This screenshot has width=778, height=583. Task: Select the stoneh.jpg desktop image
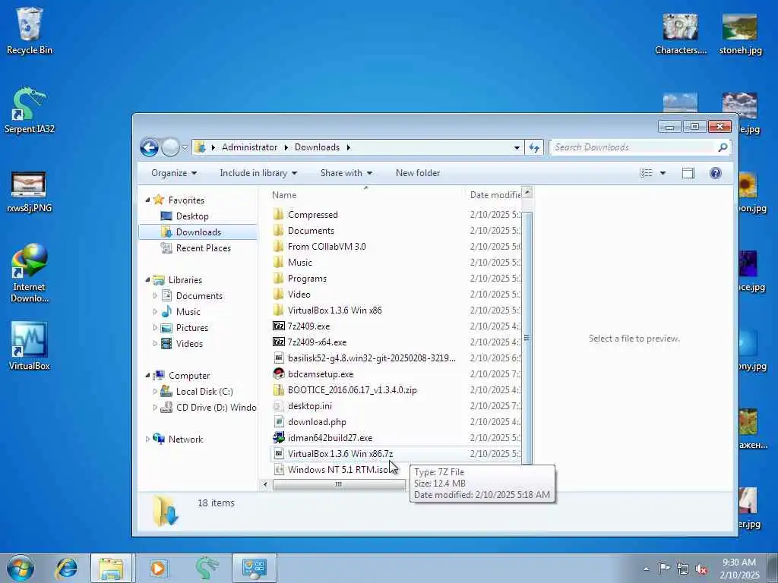(x=740, y=33)
